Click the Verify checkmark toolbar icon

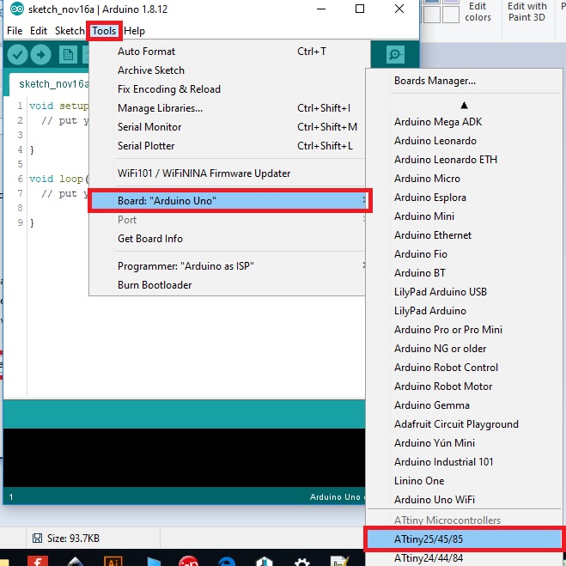pos(17,55)
